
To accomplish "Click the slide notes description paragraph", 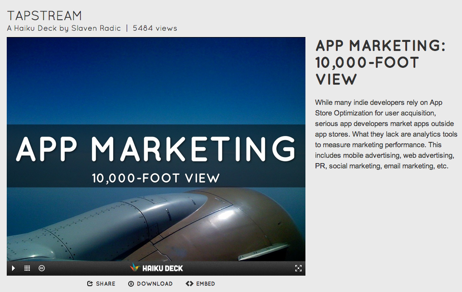I will pyautogui.click(x=385, y=134).
